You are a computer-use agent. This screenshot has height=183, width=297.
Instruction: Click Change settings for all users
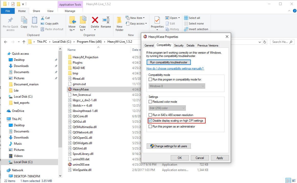point(168,146)
